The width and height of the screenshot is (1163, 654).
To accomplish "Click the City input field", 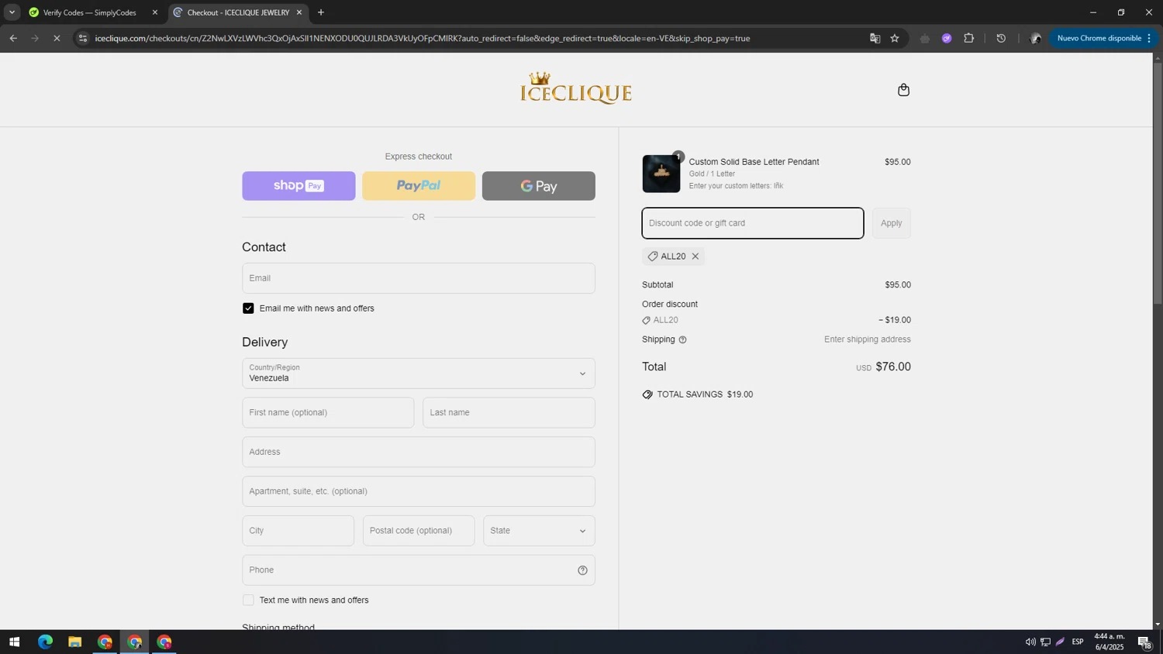I will [x=298, y=531].
